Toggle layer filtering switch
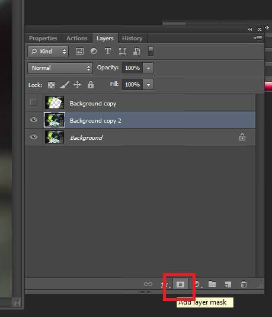Viewport: 272px width, 317px height. [x=151, y=51]
